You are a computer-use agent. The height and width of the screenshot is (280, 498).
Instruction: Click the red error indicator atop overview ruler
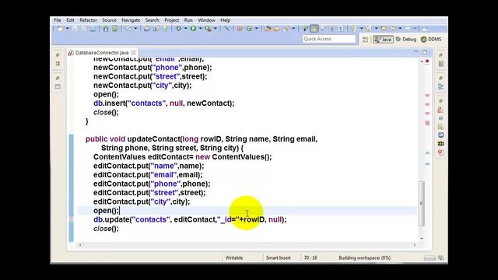click(427, 61)
